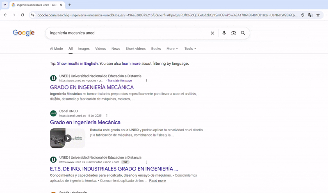The image size is (328, 193).
Task: Click into the search query field
Action: coord(128,33)
